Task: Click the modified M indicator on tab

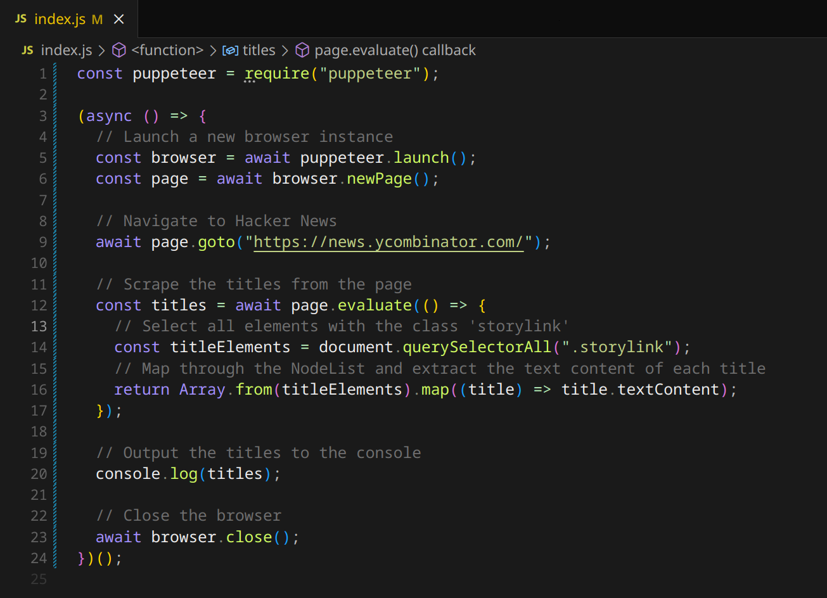Action: coord(97,20)
